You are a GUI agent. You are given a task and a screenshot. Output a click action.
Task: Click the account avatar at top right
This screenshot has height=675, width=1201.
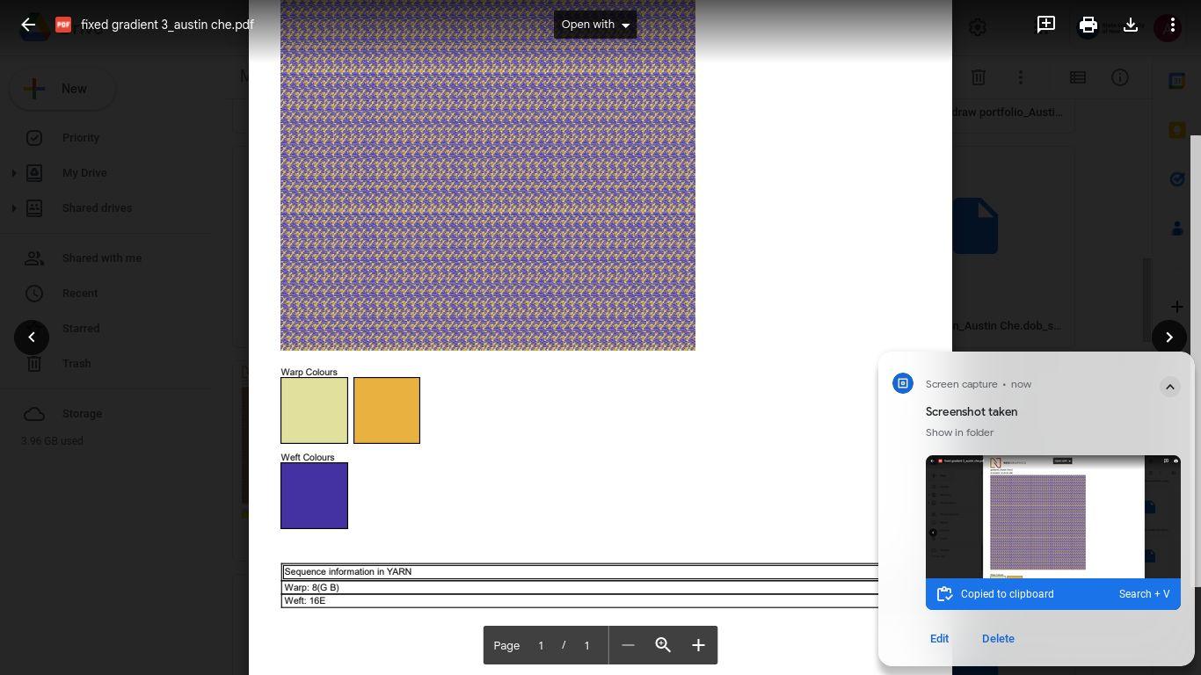(1168, 27)
